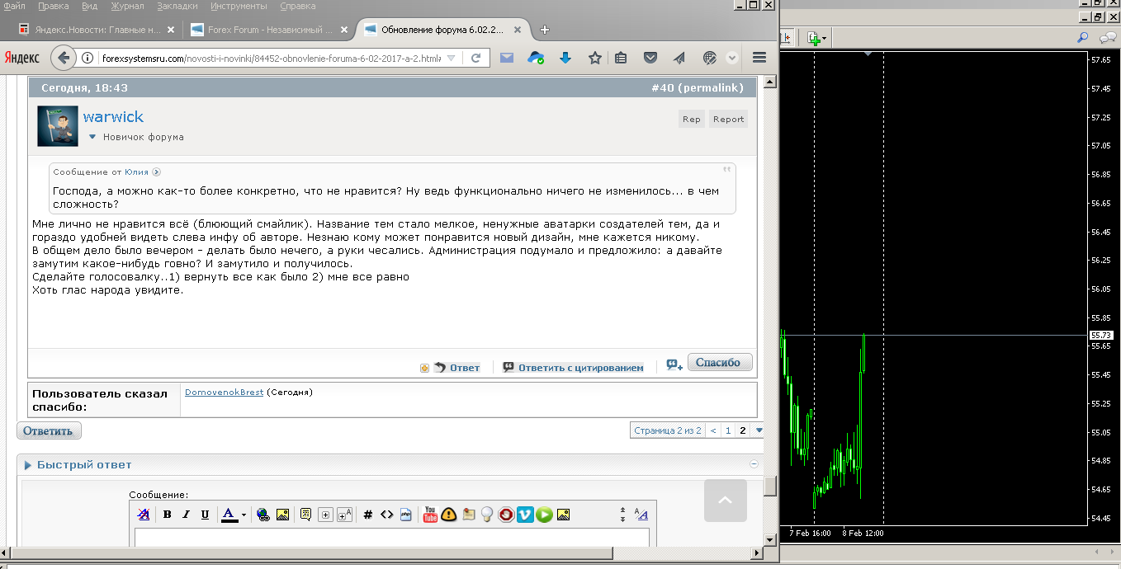Viewport: 1121px width, 569px height.
Task: Switch editor mode with the A/A icon
Action: coord(641,515)
